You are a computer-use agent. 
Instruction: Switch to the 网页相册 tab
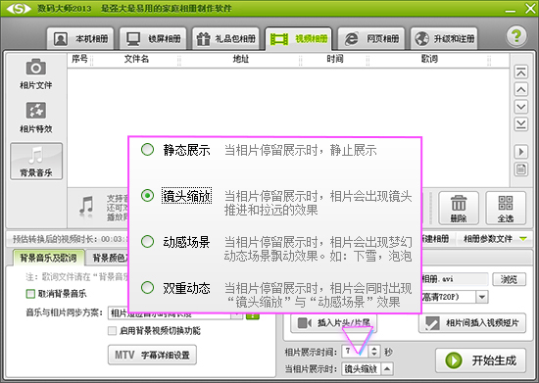tap(370, 38)
